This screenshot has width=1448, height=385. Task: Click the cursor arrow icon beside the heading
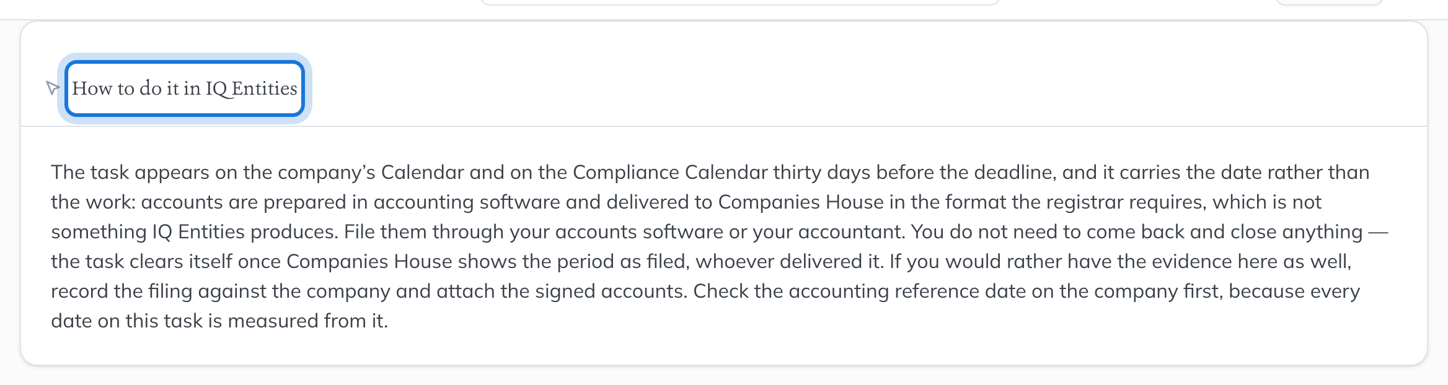point(53,88)
